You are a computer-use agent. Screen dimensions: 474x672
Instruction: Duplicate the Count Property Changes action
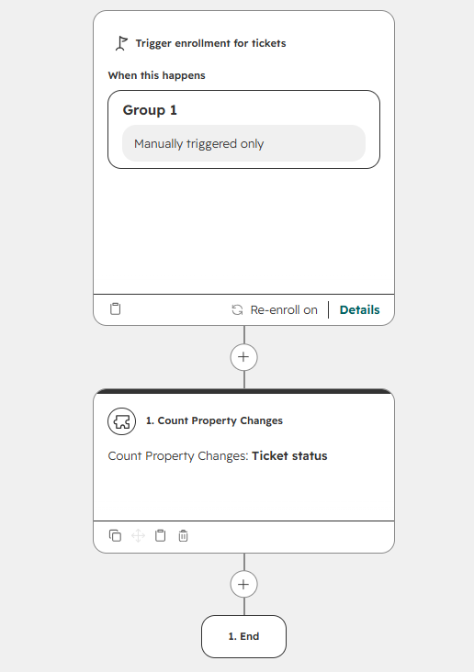[x=116, y=536]
